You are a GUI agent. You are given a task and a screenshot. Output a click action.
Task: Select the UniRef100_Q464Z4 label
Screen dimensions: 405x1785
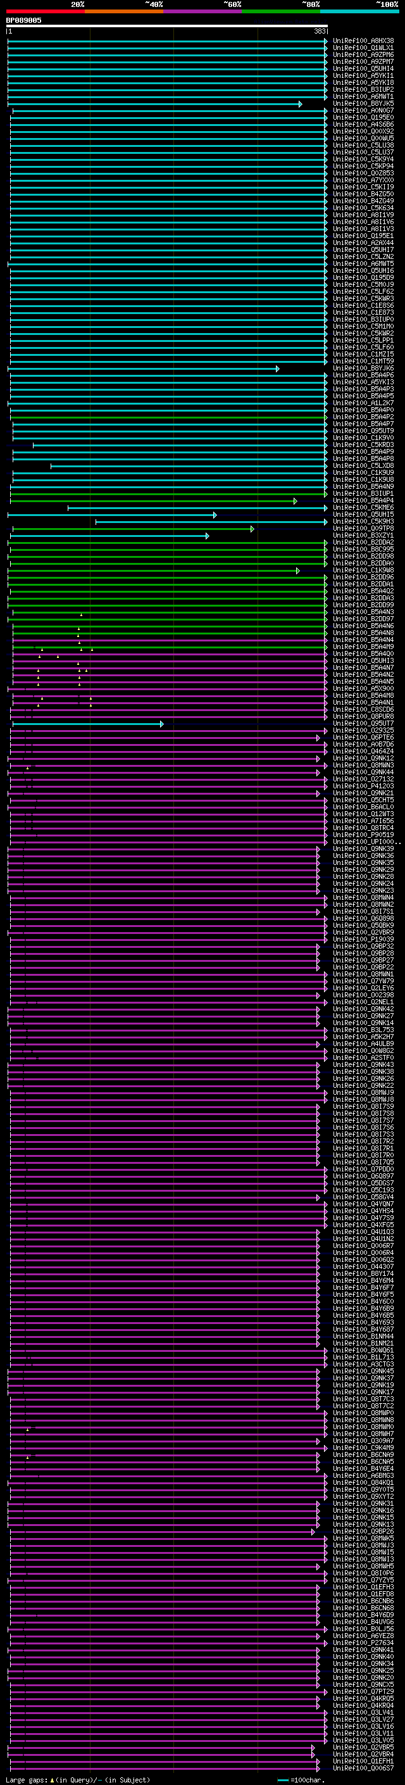363,751
